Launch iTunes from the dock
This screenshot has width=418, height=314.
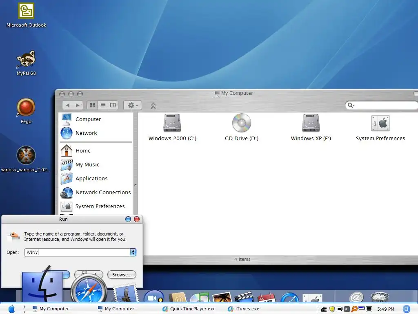click(200, 297)
